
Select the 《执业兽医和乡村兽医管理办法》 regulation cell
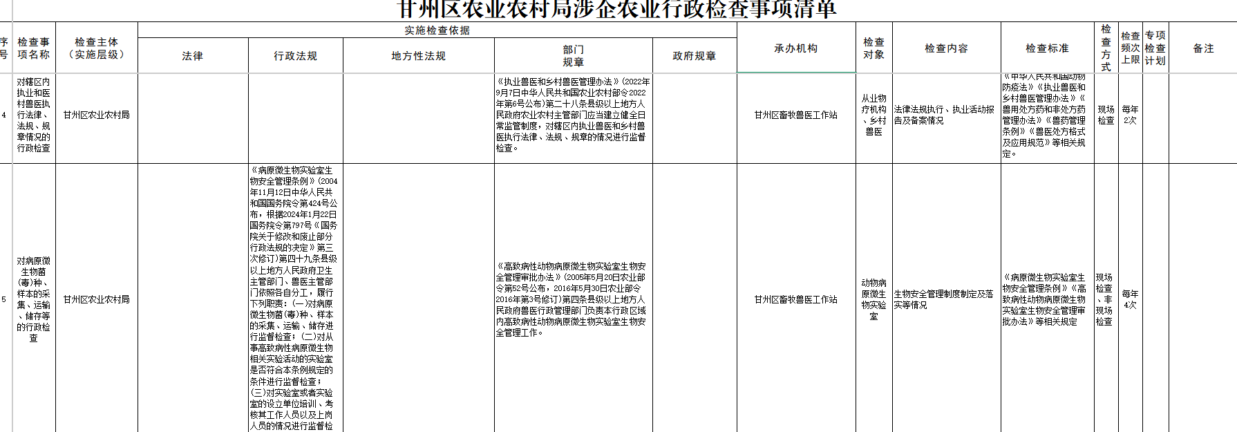(573, 115)
